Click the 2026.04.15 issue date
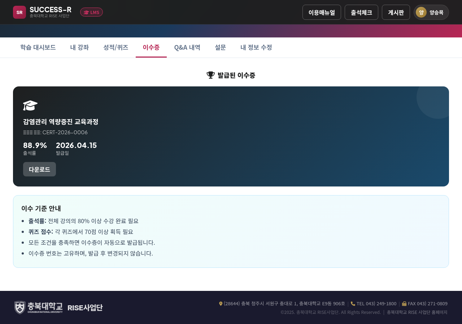The height and width of the screenshot is (324, 462). (76, 145)
